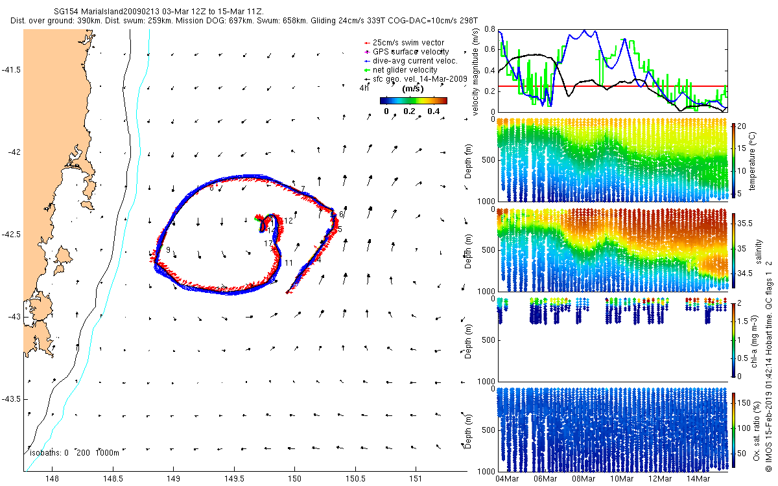Click the 148 longitude tick label
Image resolution: width=778 pixels, height=486 pixels.
(53, 478)
